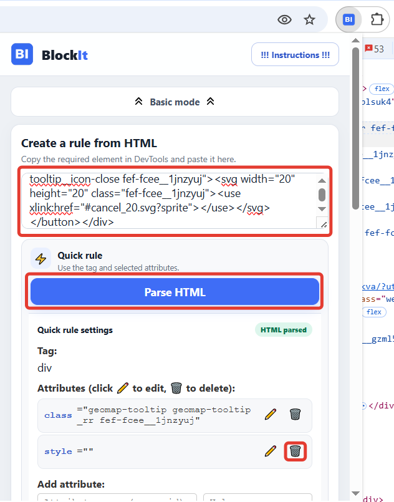
Task: Edit the class attribute with pencil icon
Action: point(271,414)
